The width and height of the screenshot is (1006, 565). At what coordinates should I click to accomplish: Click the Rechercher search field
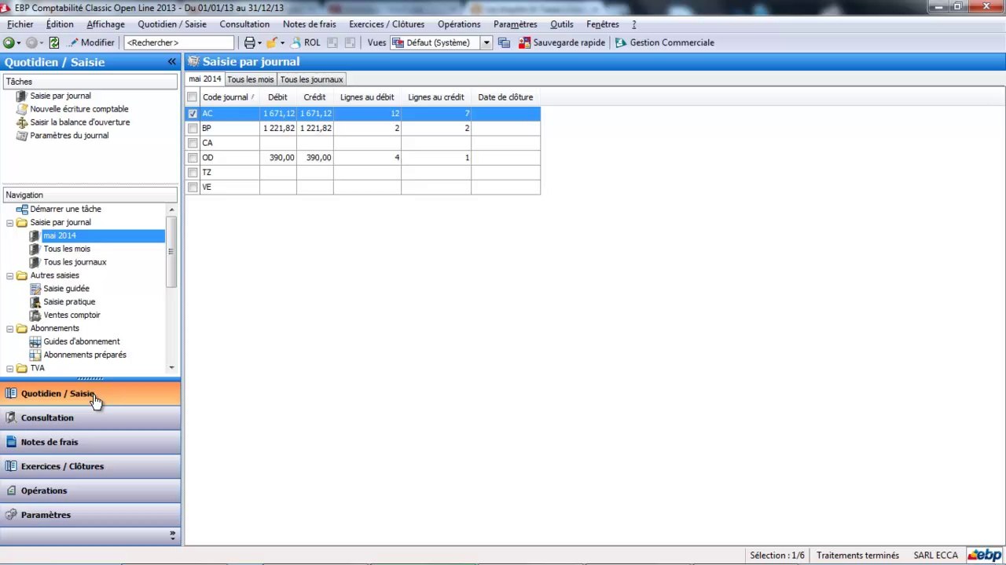178,43
